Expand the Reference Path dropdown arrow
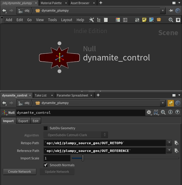The width and height of the screenshot is (182, 185). (169, 151)
